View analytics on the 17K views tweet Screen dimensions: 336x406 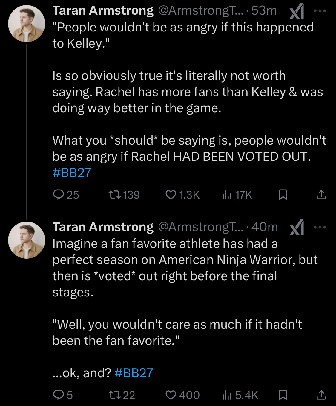coord(227,195)
